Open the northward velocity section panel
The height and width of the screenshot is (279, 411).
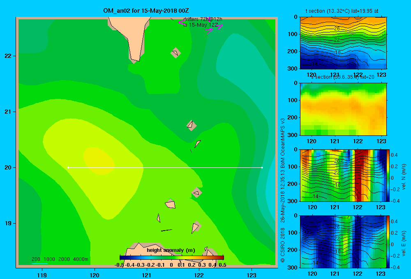pyautogui.click(x=343, y=175)
